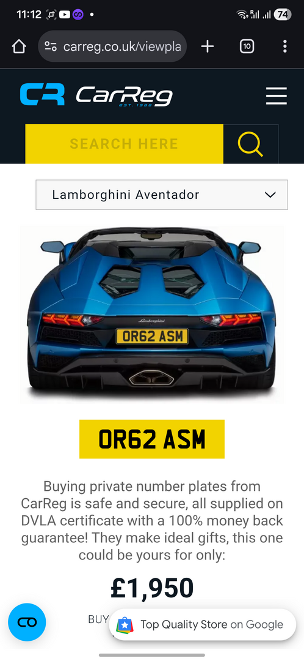
Task: Click the Top Quality Store on Google badge
Action: click(x=202, y=624)
